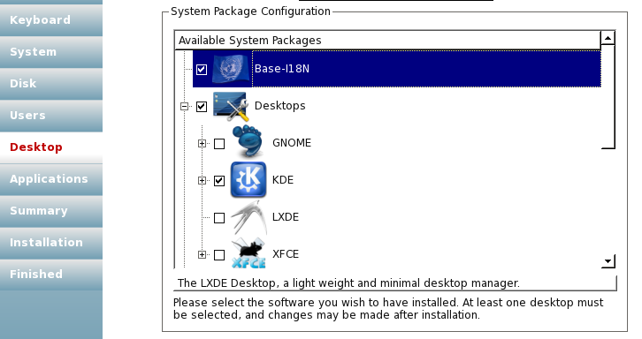Click the Base-I18N flag icon
The width and height of the screenshot is (642, 339).
(231, 69)
